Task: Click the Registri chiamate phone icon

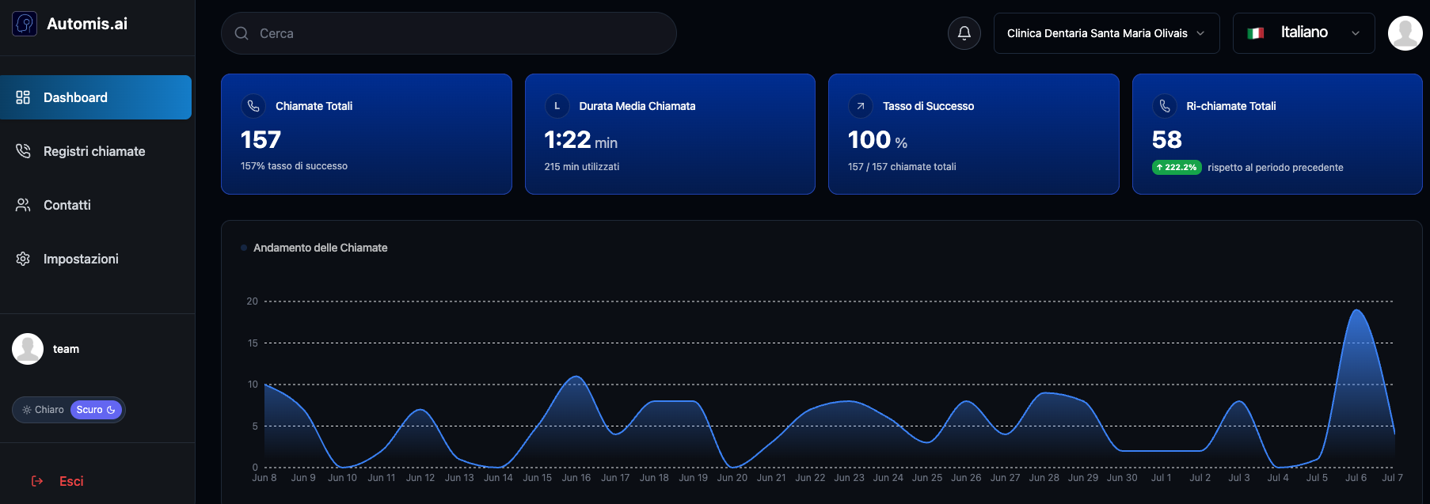Action: click(23, 151)
